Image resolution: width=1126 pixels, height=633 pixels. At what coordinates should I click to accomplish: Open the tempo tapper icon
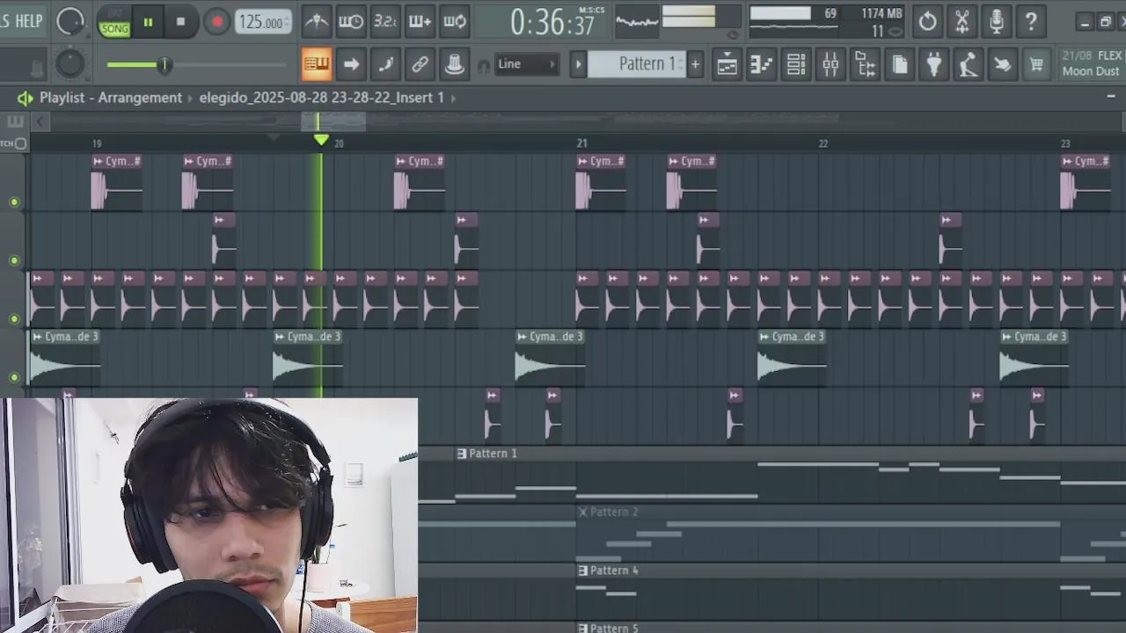(x=968, y=63)
